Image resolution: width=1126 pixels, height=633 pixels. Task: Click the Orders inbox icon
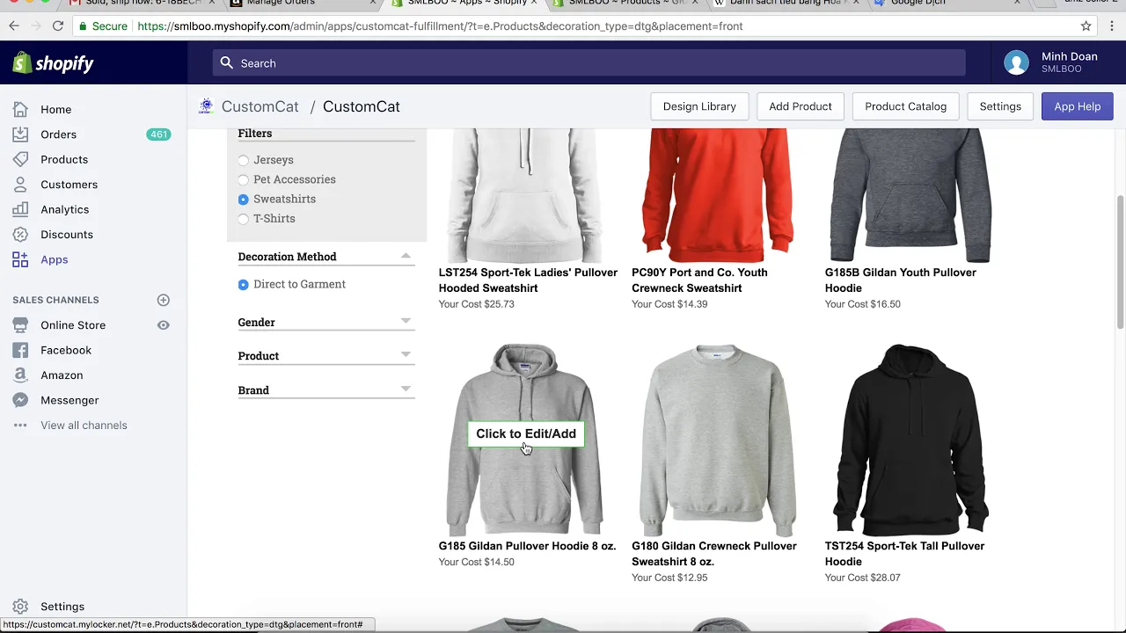(x=20, y=135)
